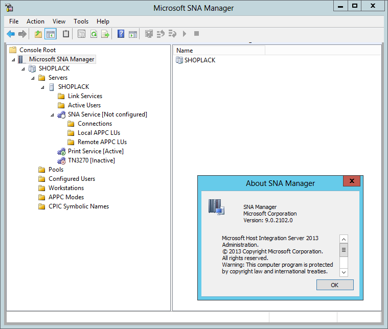Viewport: 388px width, 329px height.
Task: Click the Version: 9.0.2102.0 text
Action: [268, 220]
